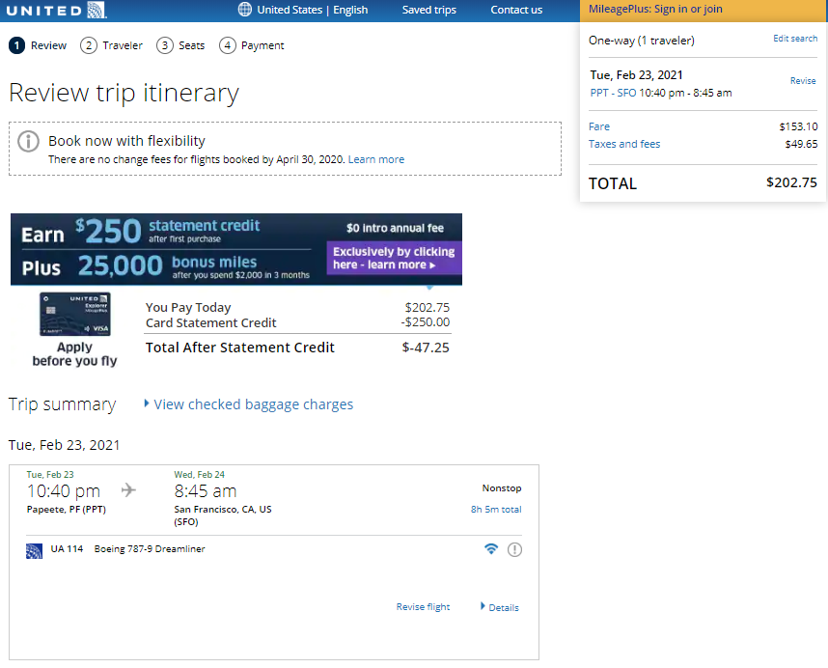Click the Card Statement Credit -$250.00 amount
The height and width of the screenshot is (668, 828).
point(425,322)
